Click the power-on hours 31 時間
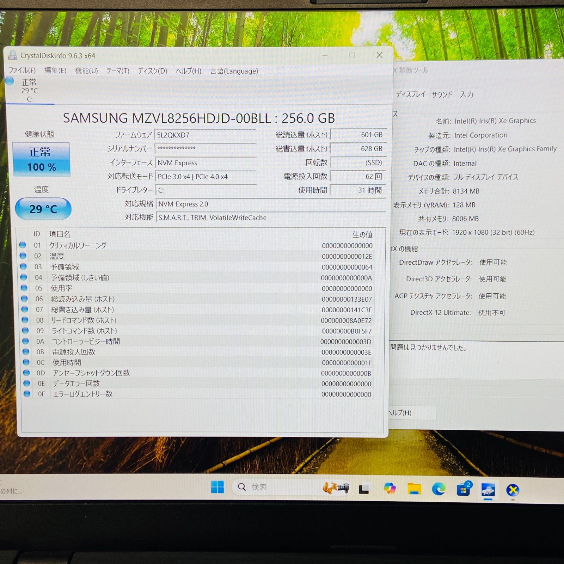Viewport: 564px width, 564px height. 358,190
